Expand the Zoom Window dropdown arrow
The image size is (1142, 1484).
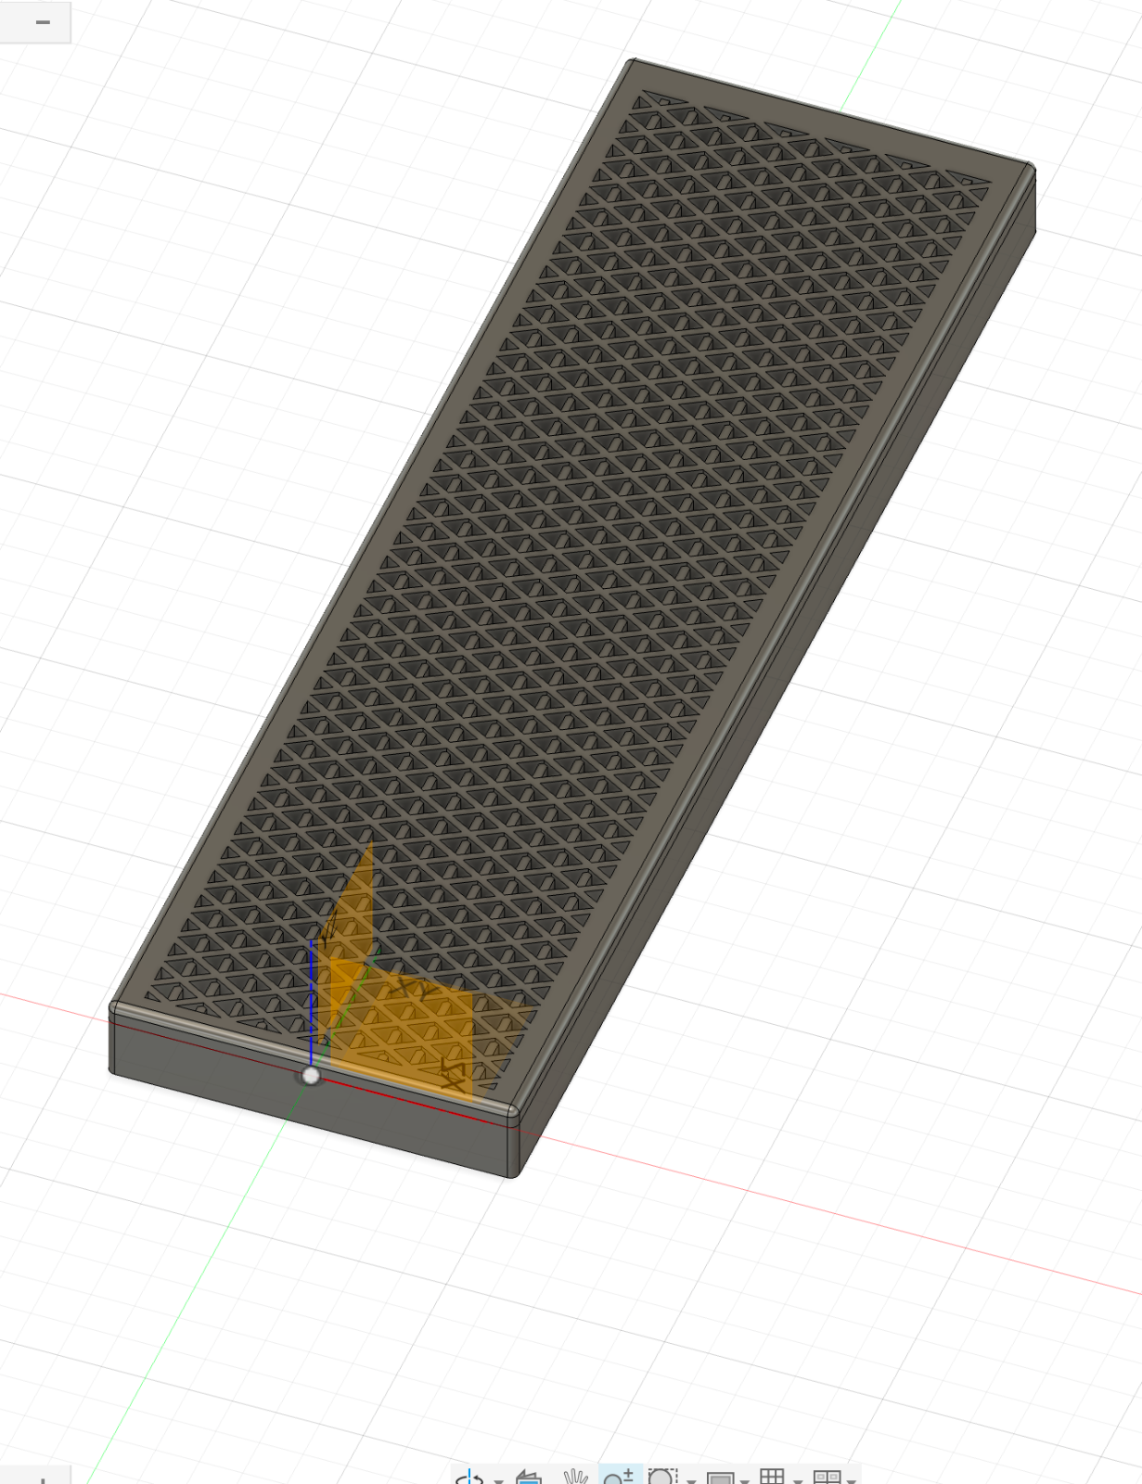coord(691,1480)
